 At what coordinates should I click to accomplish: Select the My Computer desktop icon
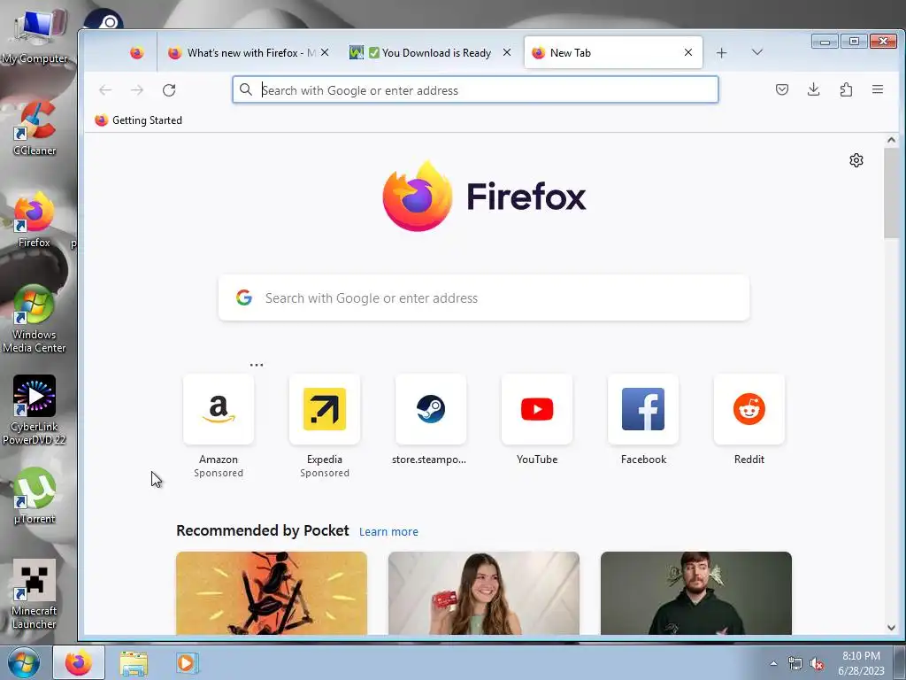coord(35,35)
